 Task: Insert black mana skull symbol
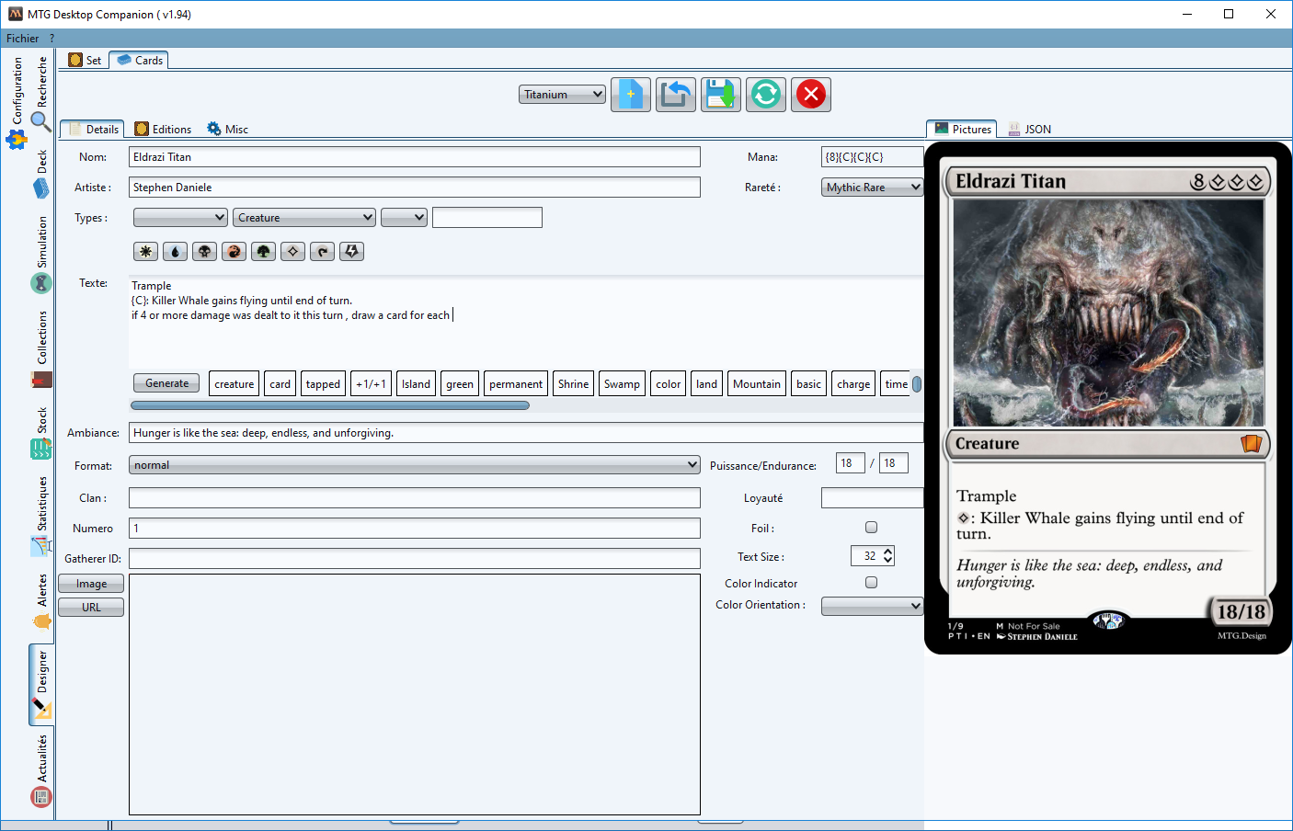[x=205, y=251]
